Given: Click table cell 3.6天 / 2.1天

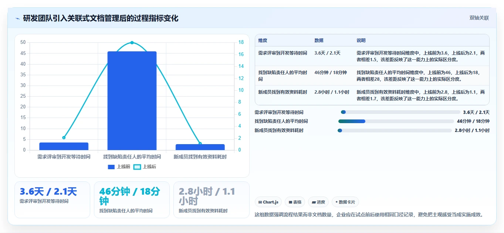Looking at the screenshot, I should point(327,53).
